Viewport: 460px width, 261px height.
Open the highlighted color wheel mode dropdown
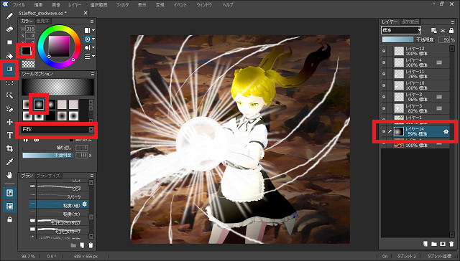(x=89, y=39)
